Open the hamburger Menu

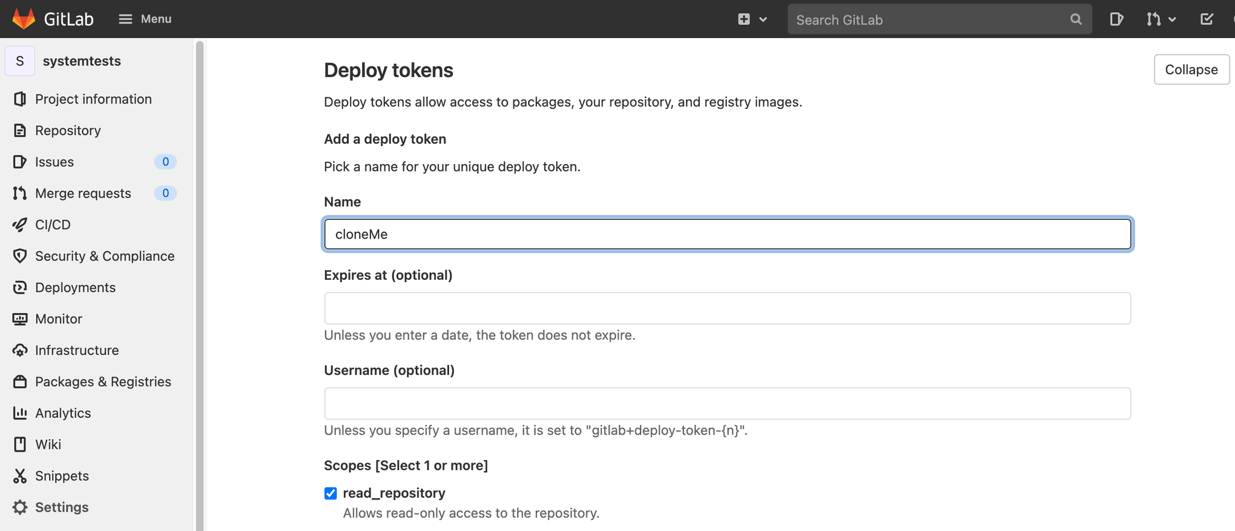(x=145, y=19)
